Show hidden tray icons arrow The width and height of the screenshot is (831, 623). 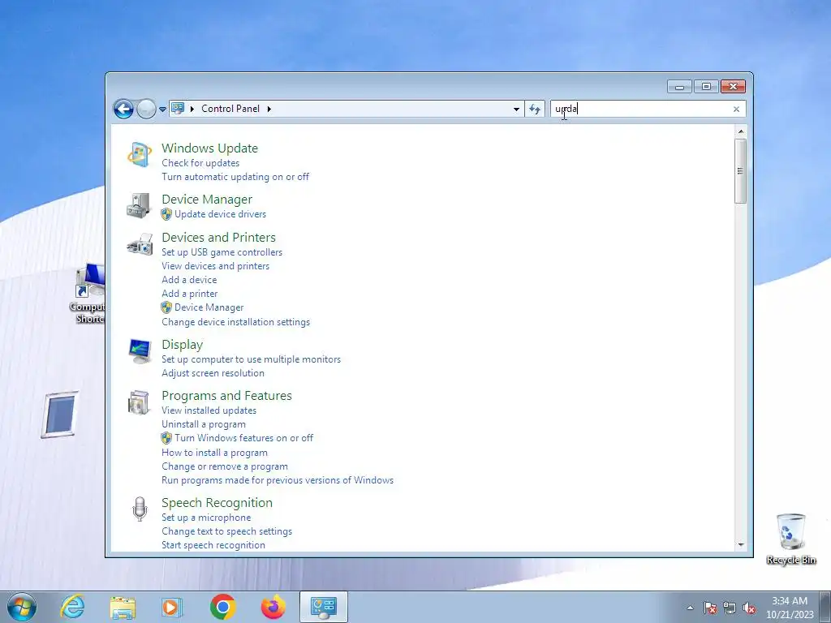[x=690, y=608]
